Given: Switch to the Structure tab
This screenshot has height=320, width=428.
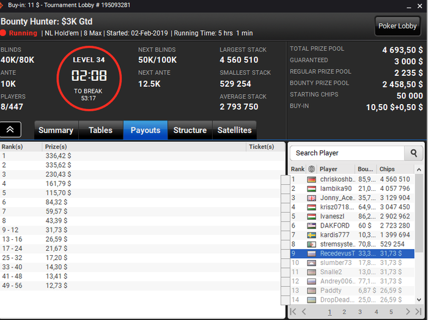Looking at the screenshot, I should [190, 130].
